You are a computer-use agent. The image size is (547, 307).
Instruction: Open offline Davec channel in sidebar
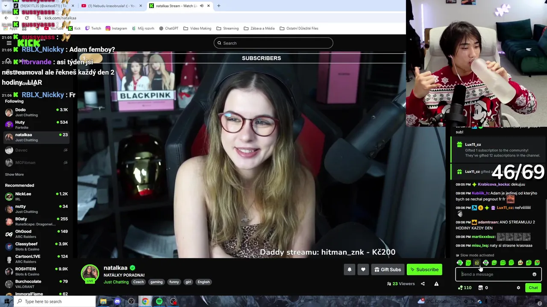point(36,150)
